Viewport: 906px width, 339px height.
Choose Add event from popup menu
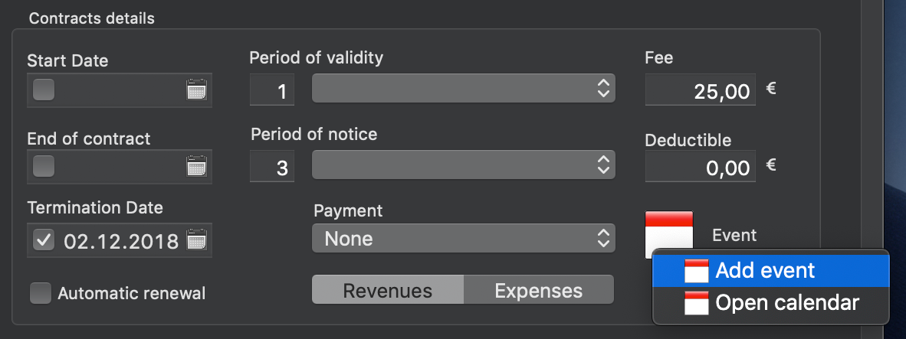click(764, 270)
